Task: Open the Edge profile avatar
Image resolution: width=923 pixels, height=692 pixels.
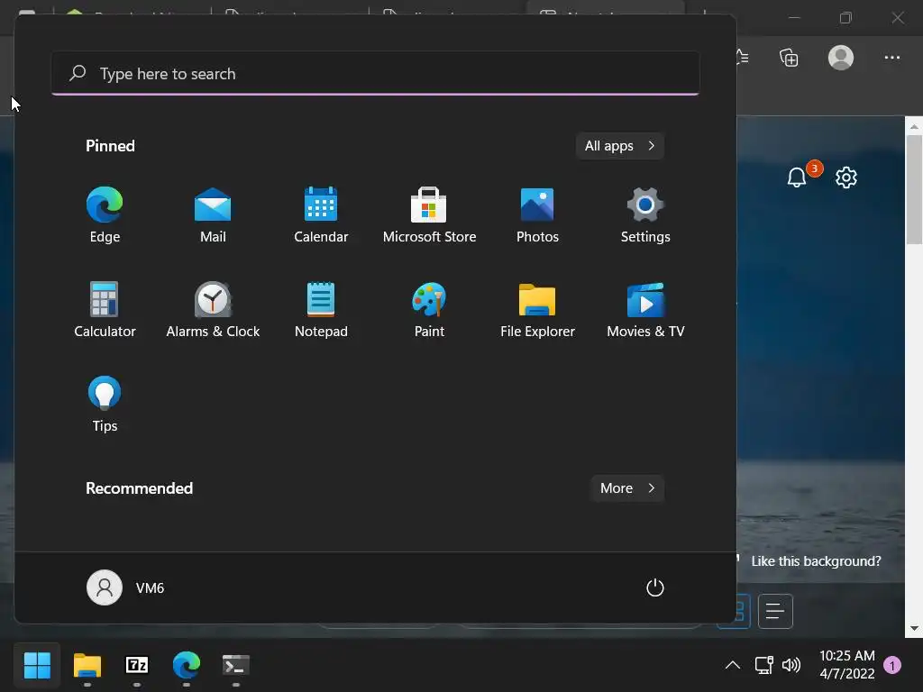Action: point(841,58)
